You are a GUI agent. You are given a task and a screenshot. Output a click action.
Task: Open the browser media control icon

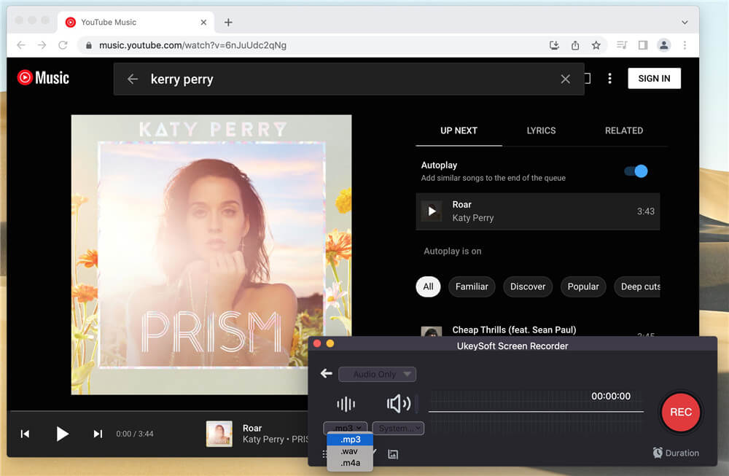622,45
